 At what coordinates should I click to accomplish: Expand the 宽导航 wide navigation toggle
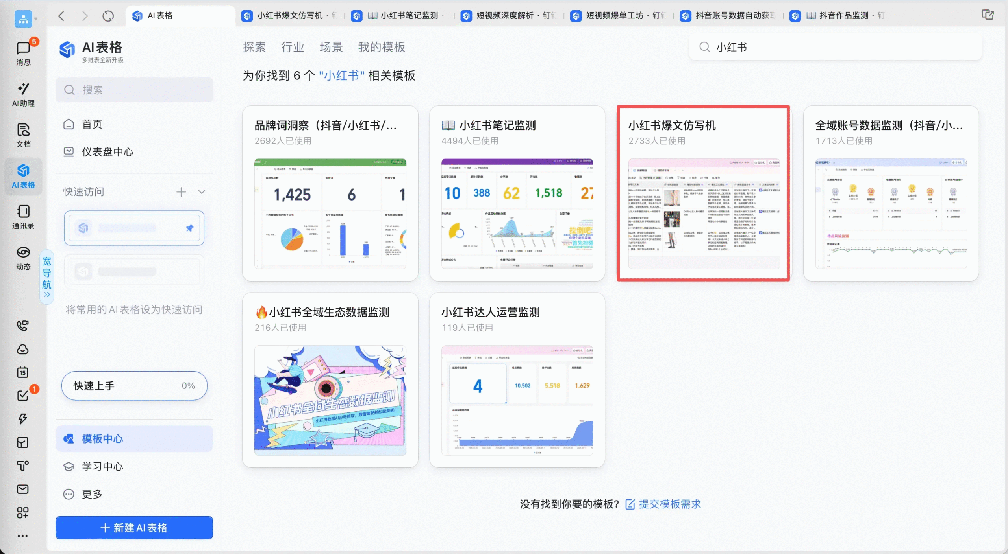47,277
